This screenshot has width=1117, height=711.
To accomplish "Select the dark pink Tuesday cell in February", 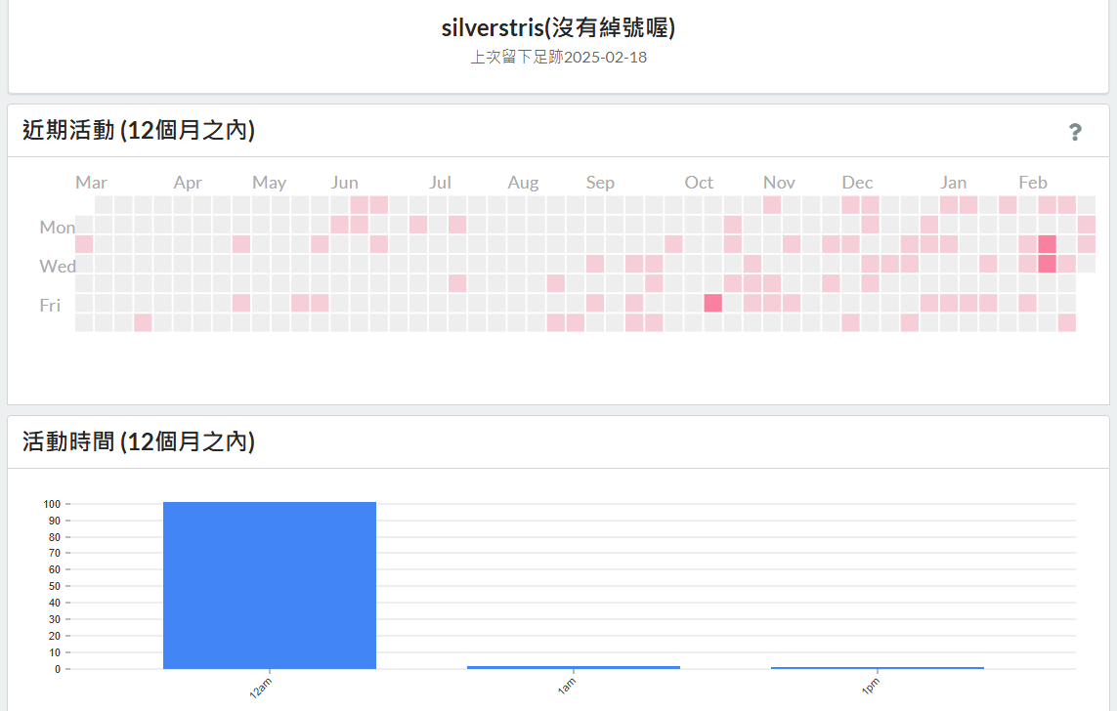I will [x=1048, y=244].
